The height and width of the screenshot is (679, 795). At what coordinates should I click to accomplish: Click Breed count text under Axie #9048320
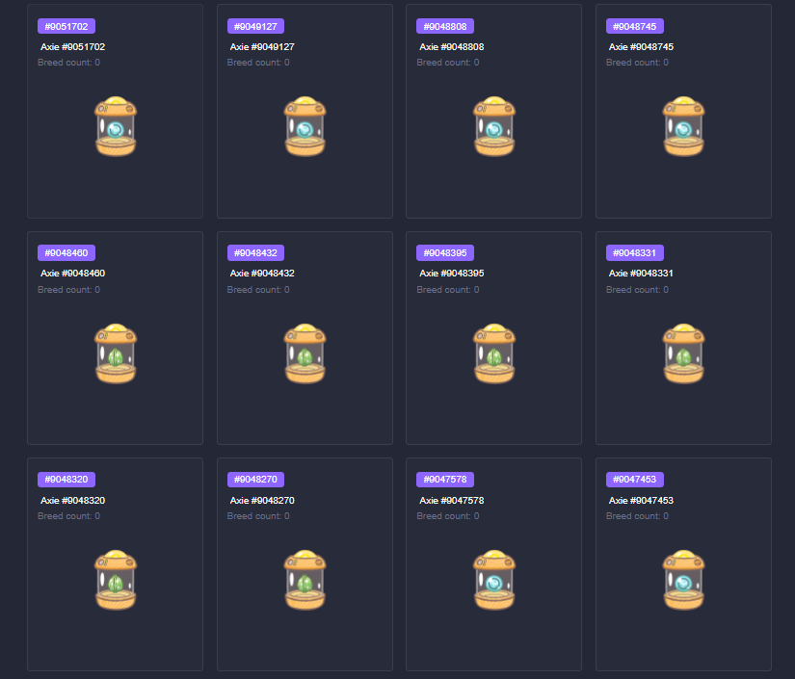coord(69,516)
